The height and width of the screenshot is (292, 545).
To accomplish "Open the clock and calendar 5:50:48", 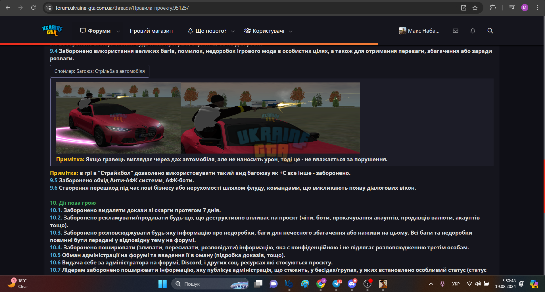I will tap(506, 284).
